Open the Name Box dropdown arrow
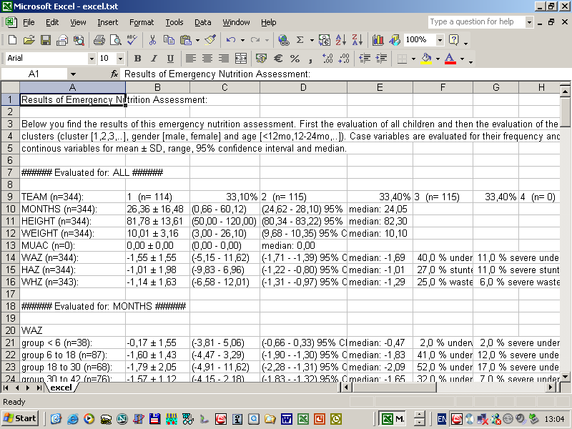 (x=73, y=74)
